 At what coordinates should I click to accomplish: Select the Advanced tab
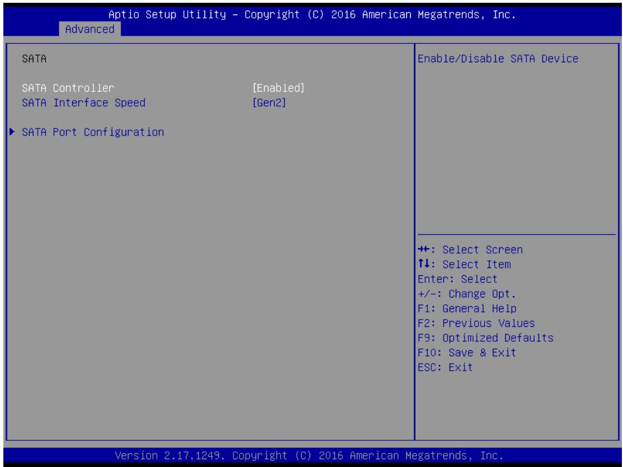pyautogui.click(x=90, y=29)
